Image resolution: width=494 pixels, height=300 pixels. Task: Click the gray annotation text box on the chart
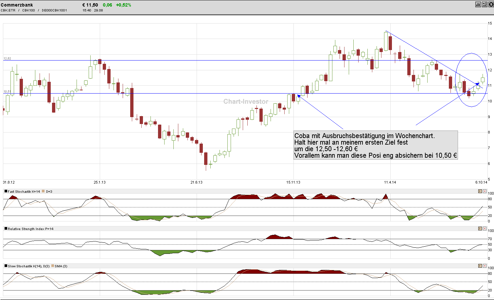375,145
